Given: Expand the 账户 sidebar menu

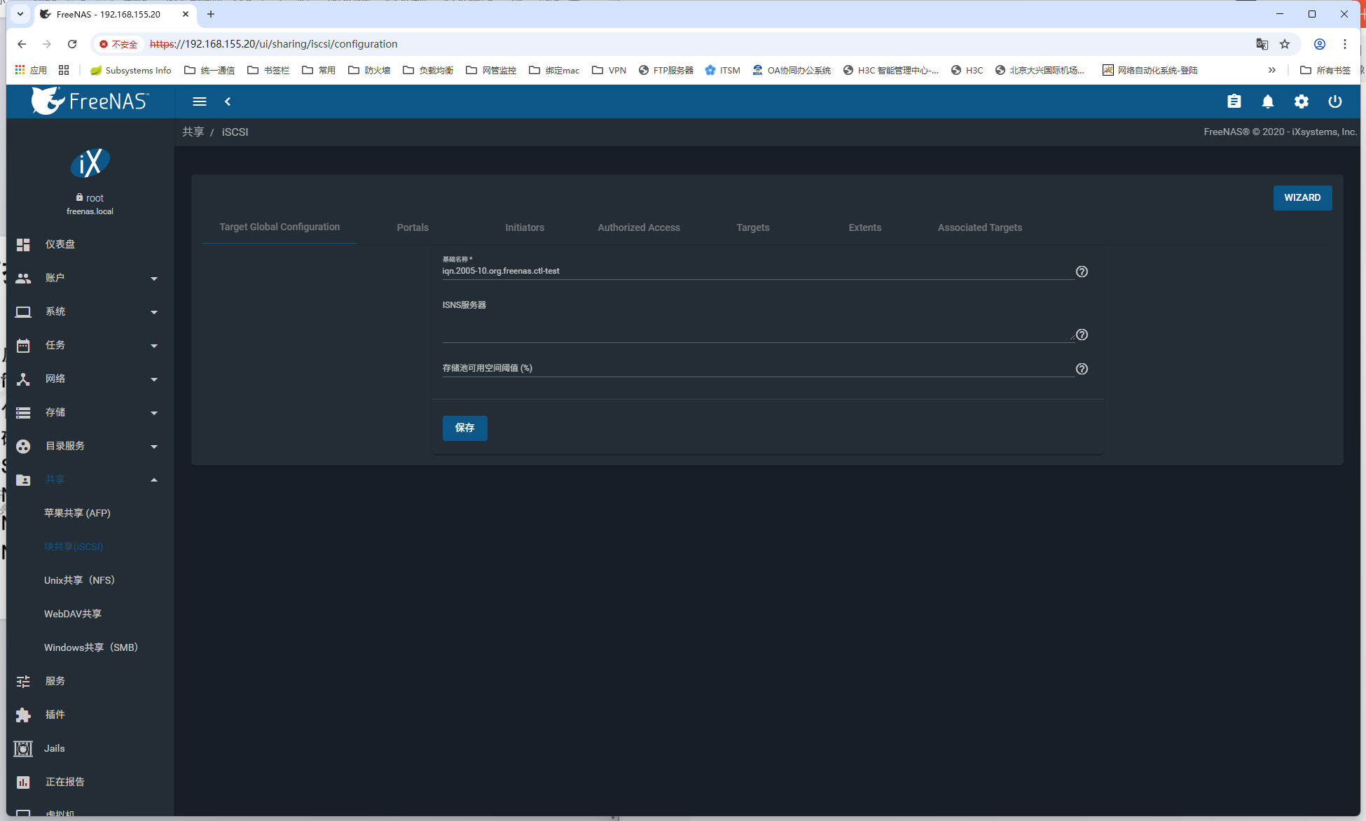Looking at the screenshot, I should click(x=88, y=278).
